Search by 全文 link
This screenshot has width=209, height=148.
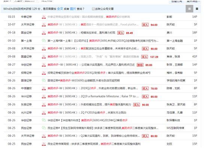click(x=60, y=9)
